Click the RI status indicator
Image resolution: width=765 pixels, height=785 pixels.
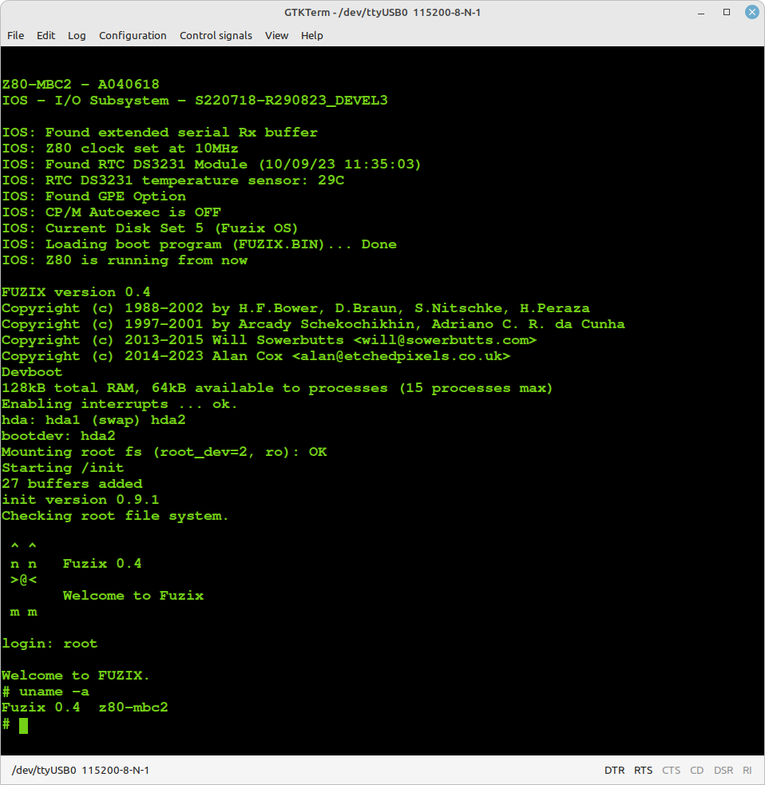(747, 771)
